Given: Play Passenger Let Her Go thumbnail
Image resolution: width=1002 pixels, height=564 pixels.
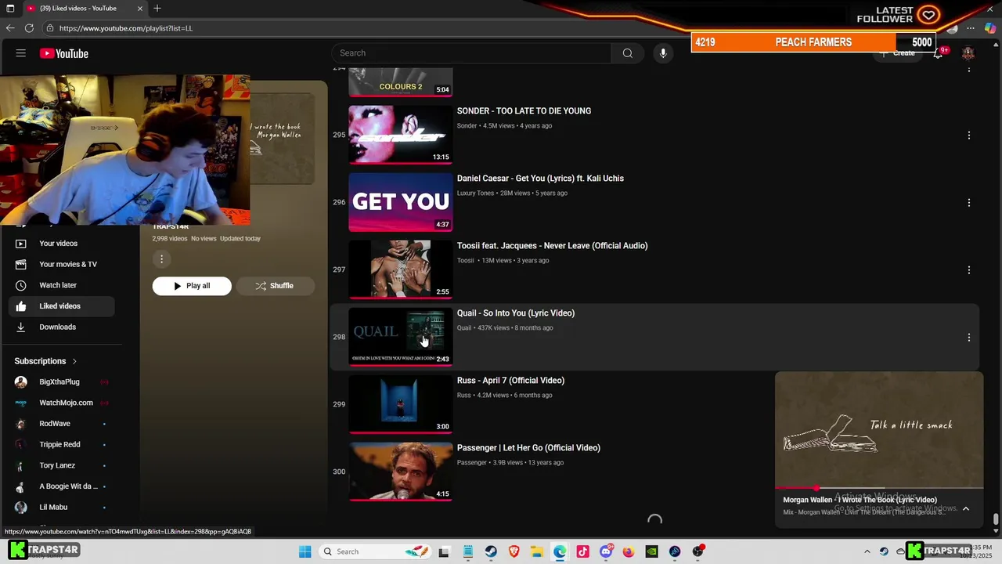Looking at the screenshot, I should (x=401, y=472).
